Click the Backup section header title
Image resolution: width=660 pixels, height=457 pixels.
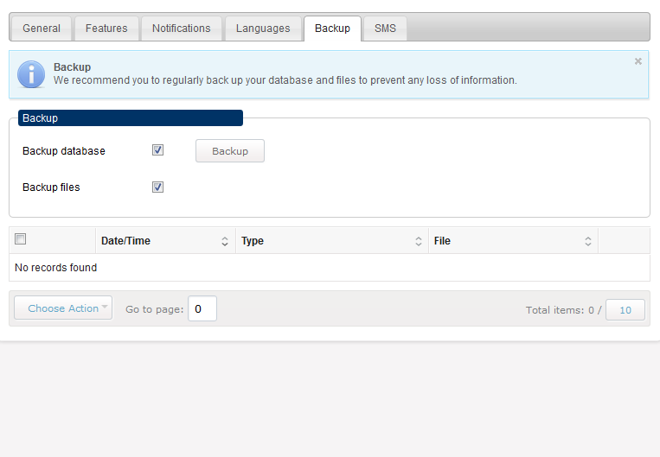pyautogui.click(x=131, y=118)
